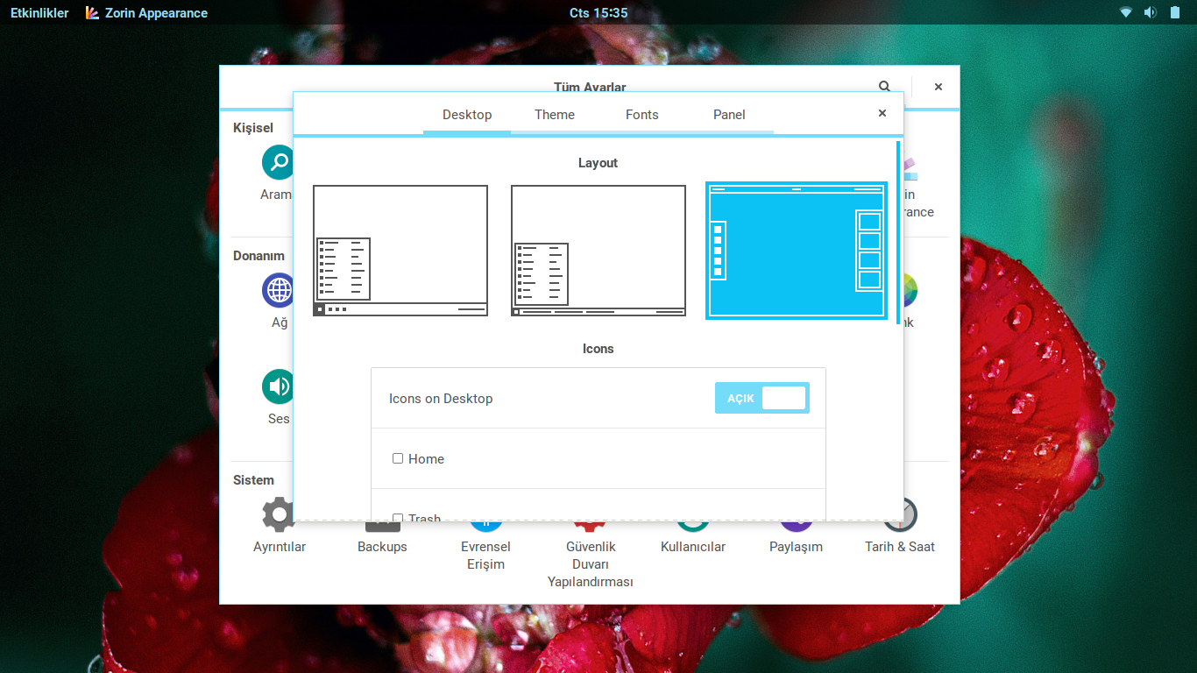Open Ayrıntılar gear icon in settings
Viewport: 1197px width, 673px height.
click(279, 514)
